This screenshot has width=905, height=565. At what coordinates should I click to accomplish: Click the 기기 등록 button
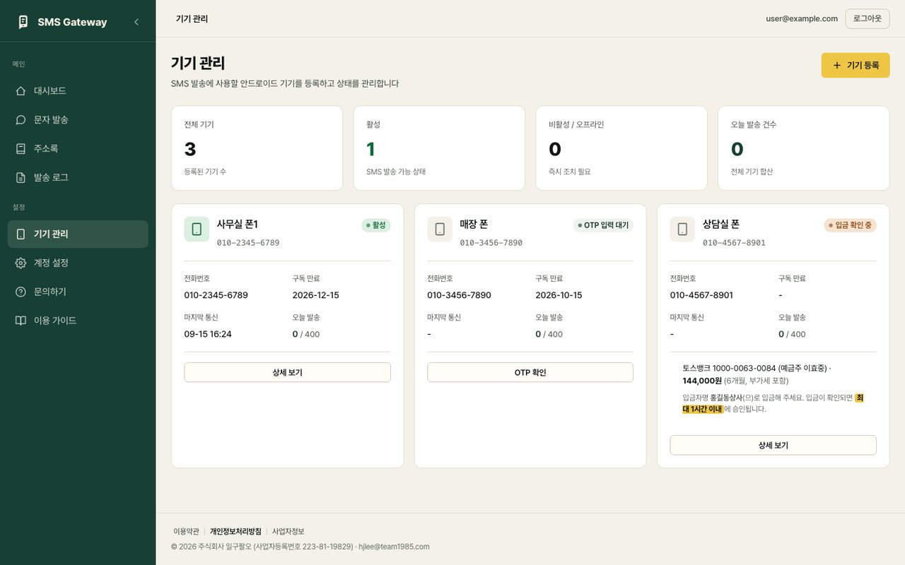[x=856, y=65]
